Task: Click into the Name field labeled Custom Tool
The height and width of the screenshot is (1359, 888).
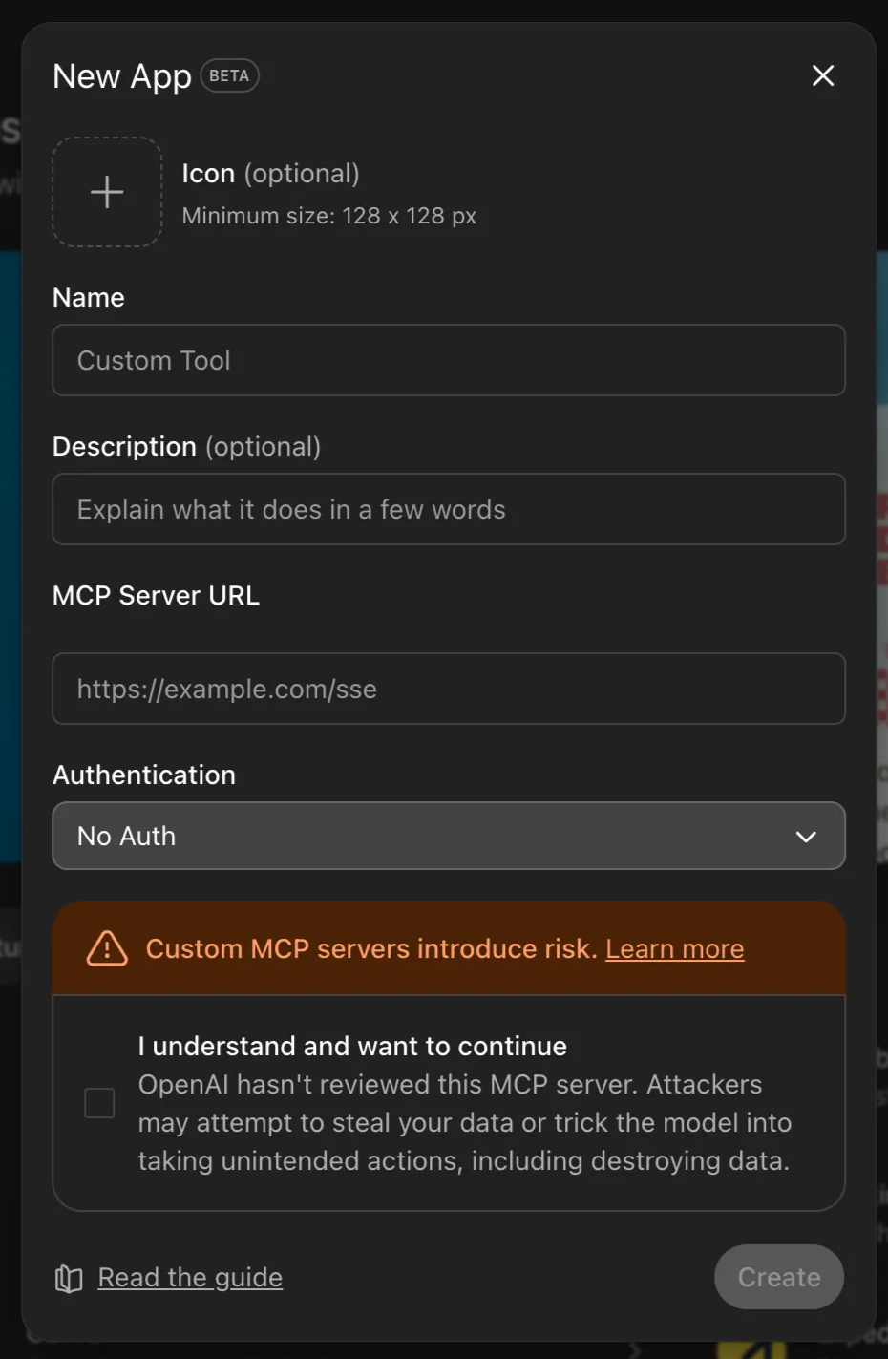Action: click(449, 360)
